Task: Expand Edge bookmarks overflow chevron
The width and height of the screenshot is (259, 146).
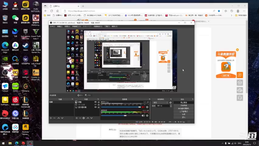Action: click(x=231, y=15)
